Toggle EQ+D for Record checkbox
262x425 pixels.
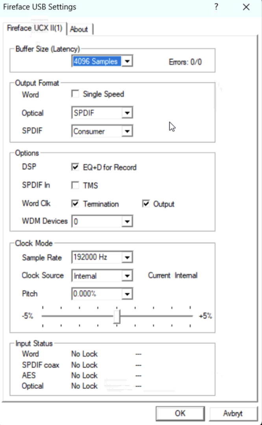pyautogui.click(x=75, y=167)
